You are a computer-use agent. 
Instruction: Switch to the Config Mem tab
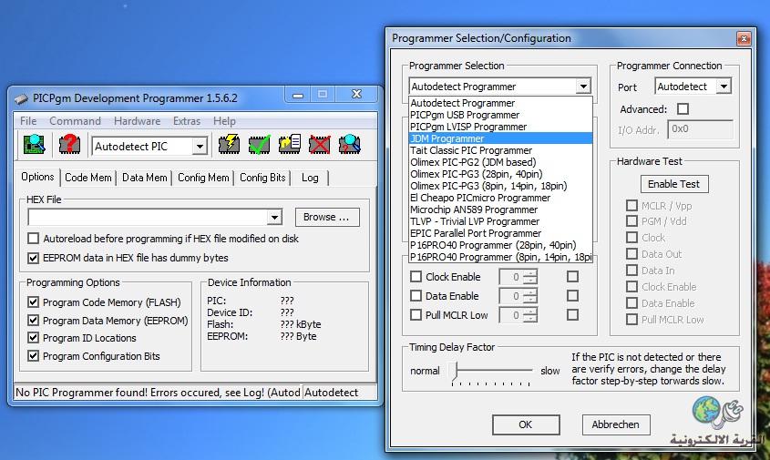[203, 178]
